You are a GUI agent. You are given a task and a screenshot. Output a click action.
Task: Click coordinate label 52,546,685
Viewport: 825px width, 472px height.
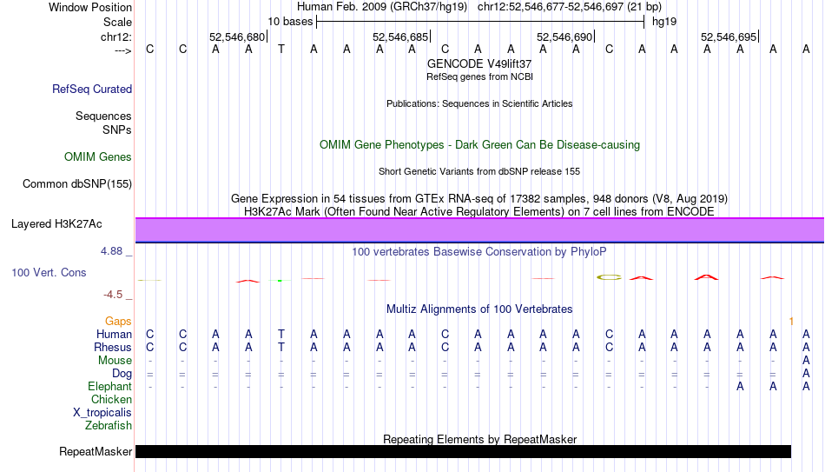(400, 37)
